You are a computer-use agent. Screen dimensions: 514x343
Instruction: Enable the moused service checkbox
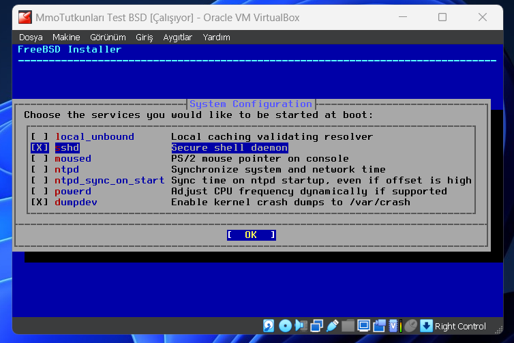(x=40, y=158)
